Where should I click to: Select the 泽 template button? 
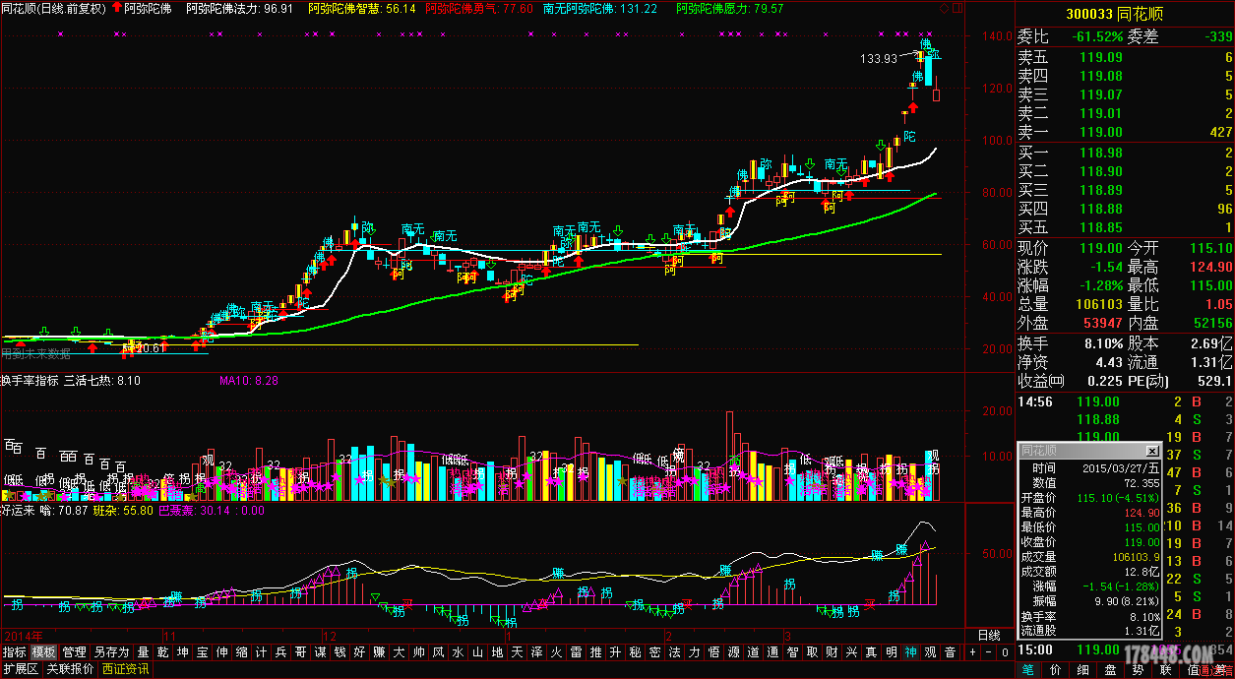536,651
